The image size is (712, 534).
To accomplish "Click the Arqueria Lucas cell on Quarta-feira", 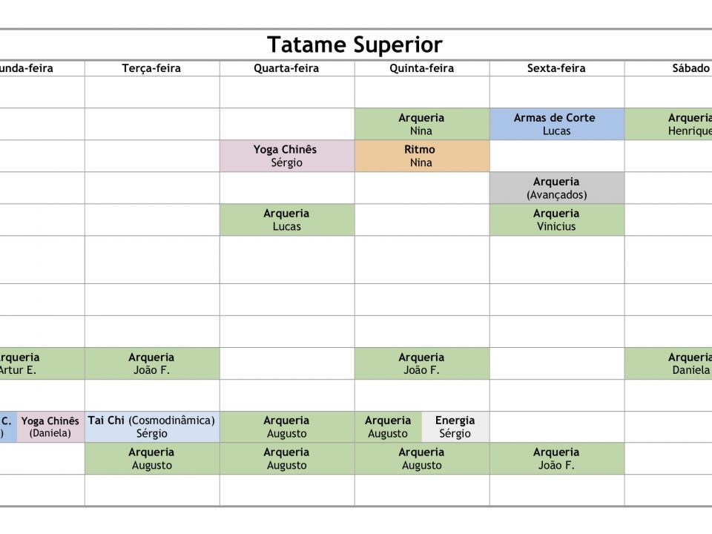I will [x=287, y=220].
